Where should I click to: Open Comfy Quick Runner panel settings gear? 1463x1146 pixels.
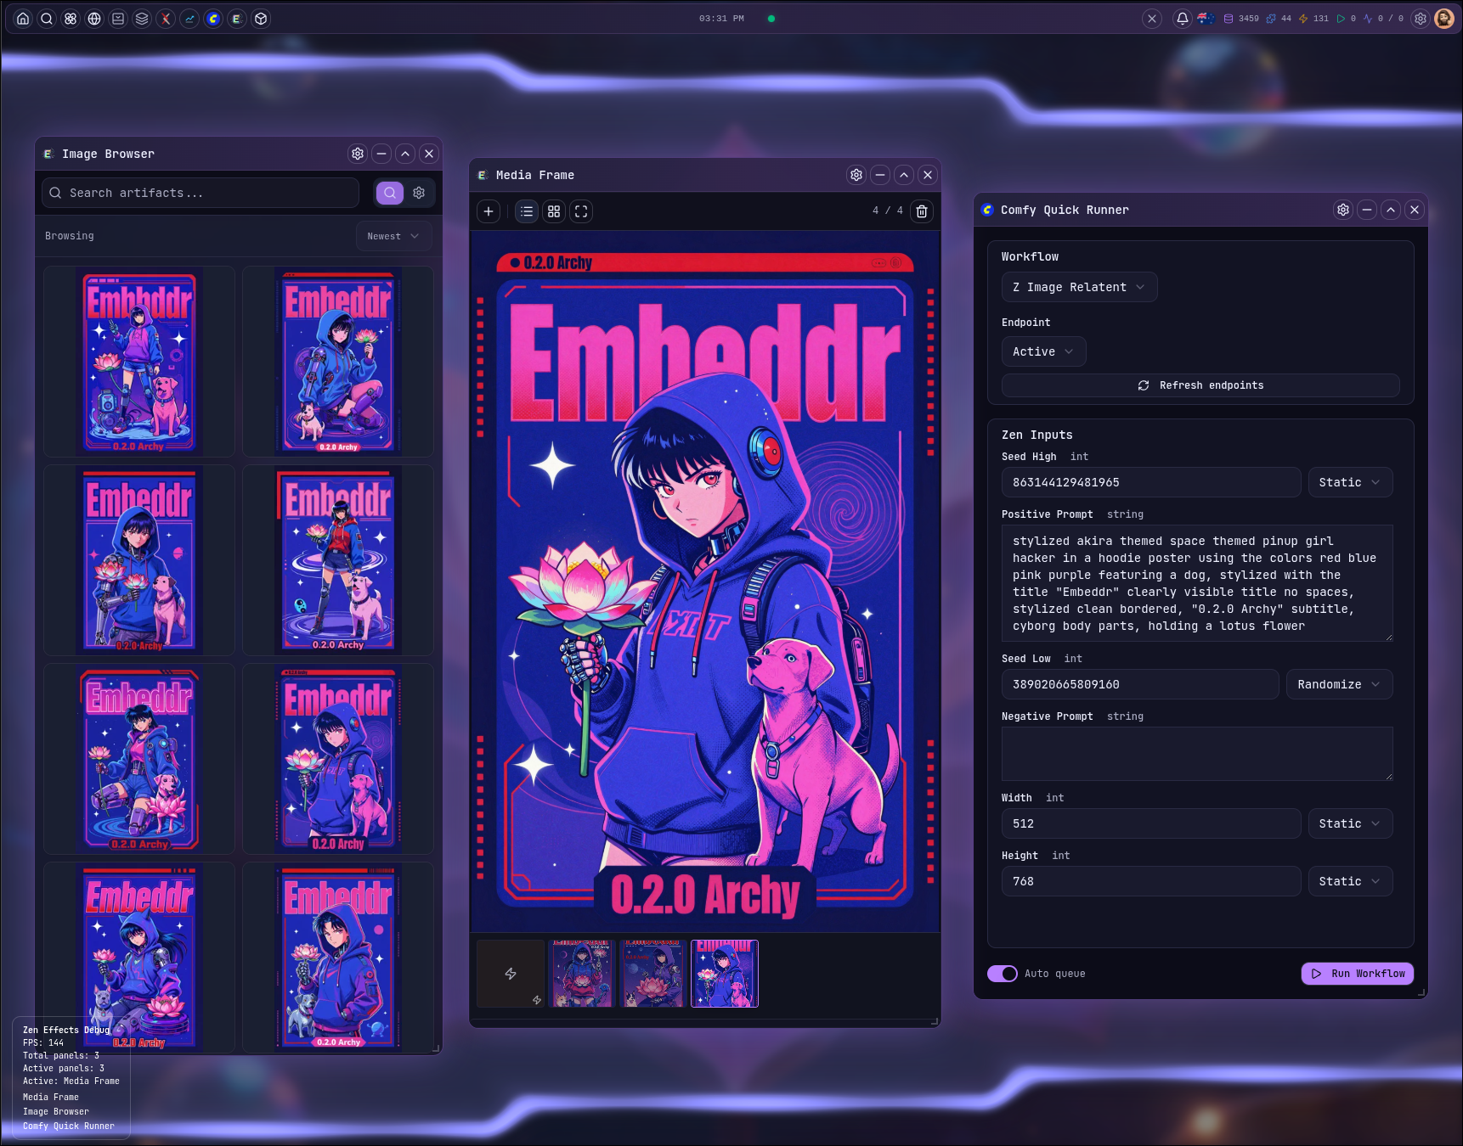click(1343, 210)
